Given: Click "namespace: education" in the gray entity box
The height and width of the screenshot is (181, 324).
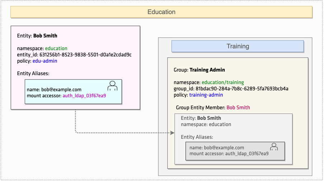Looking at the screenshot, I should tap(206, 124).
